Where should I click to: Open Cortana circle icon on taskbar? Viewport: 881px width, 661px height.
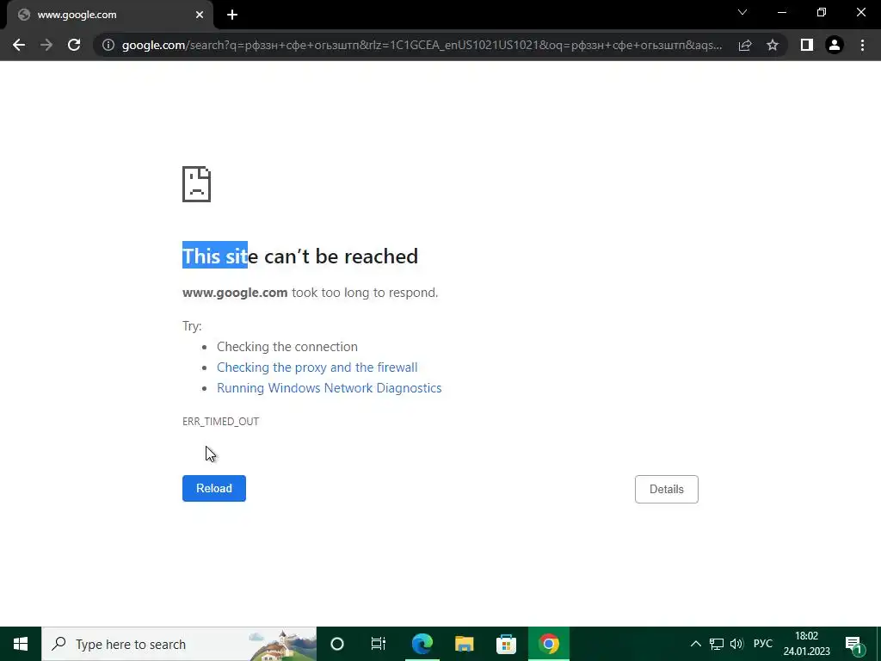tap(337, 644)
